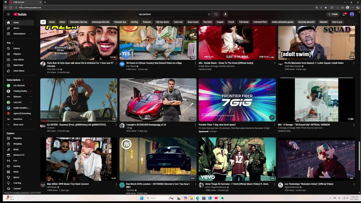The image size is (361, 203).
Task: Select the Music filter chip
Action: (52, 22)
